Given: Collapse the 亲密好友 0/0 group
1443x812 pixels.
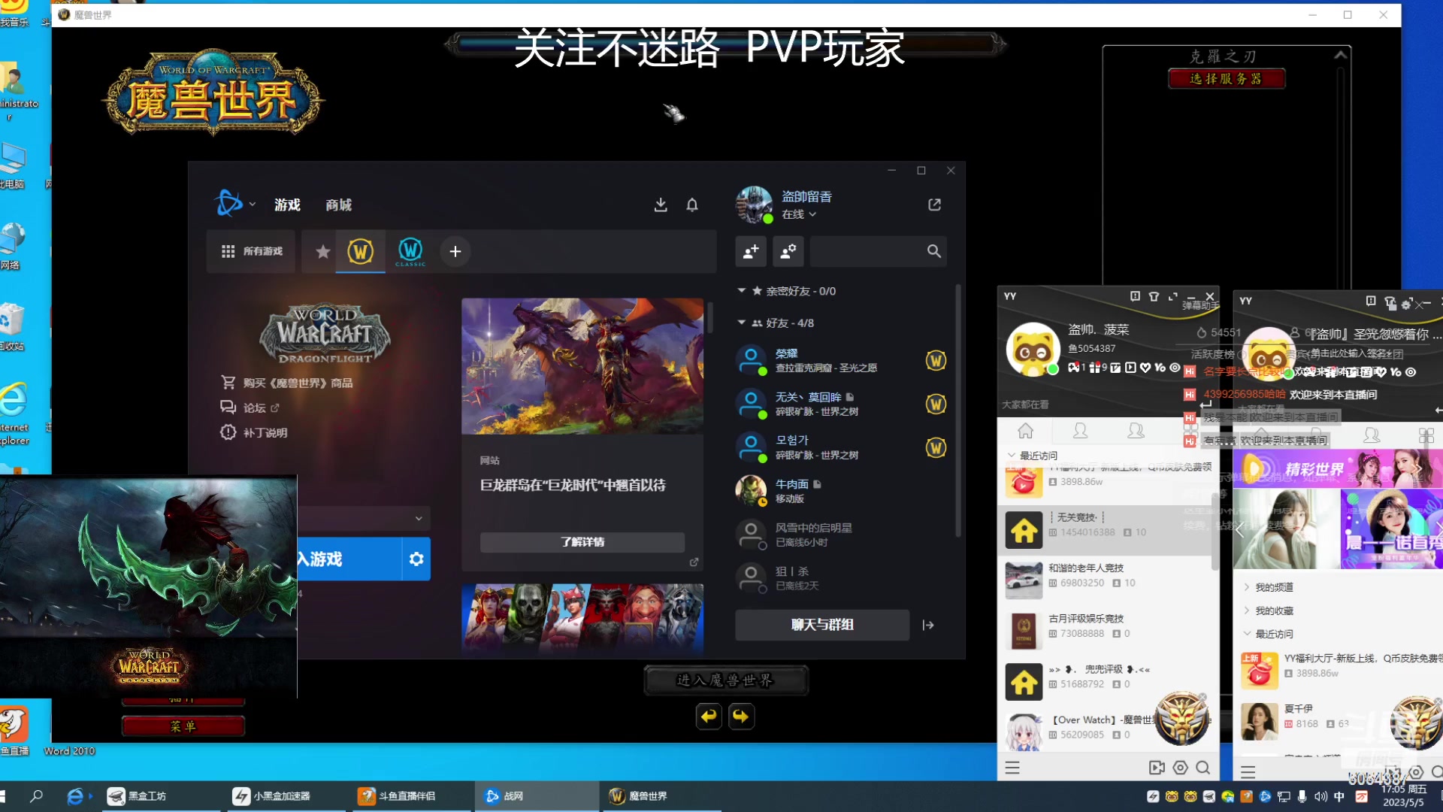Looking at the screenshot, I should tap(742, 290).
